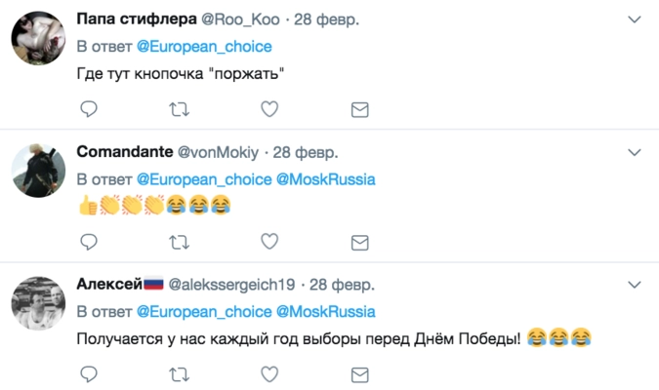The image size is (659, 390).
Task: Open the dropdown arrow on Алексей's tweet
Action: click(635, 286)
